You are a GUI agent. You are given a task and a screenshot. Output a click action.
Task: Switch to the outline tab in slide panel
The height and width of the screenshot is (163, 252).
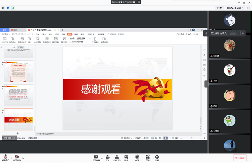click(13, 48)
